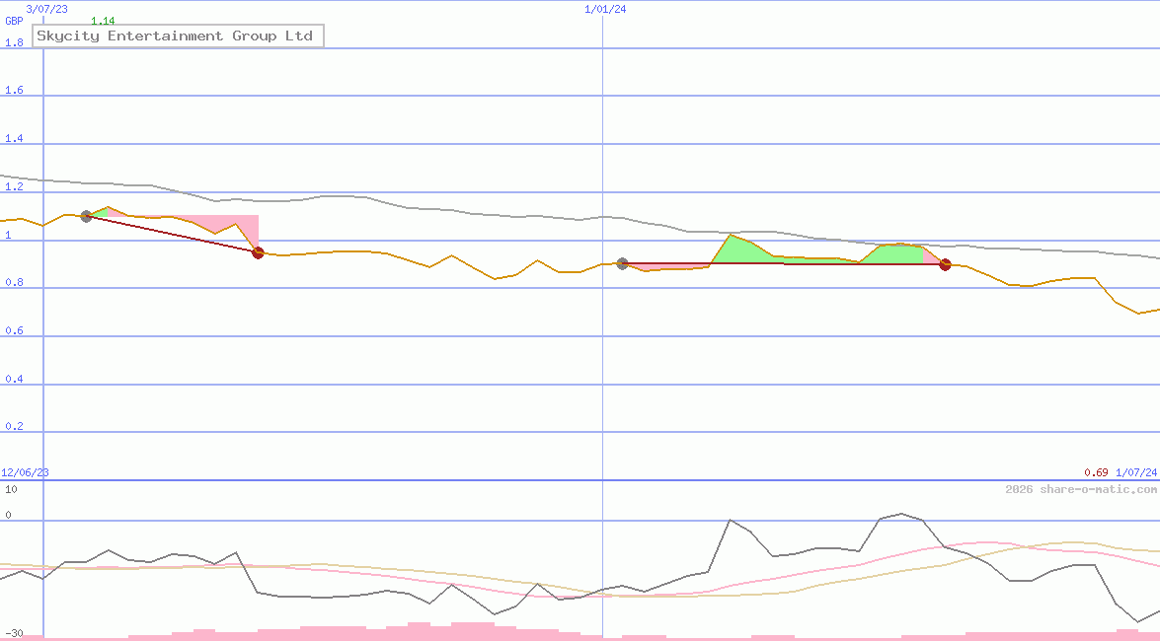
Task: Select the first grey trade entry marker
Action: [x=86, y=216]
